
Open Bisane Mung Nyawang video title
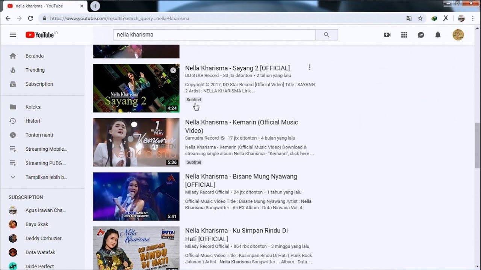point(241,180)
